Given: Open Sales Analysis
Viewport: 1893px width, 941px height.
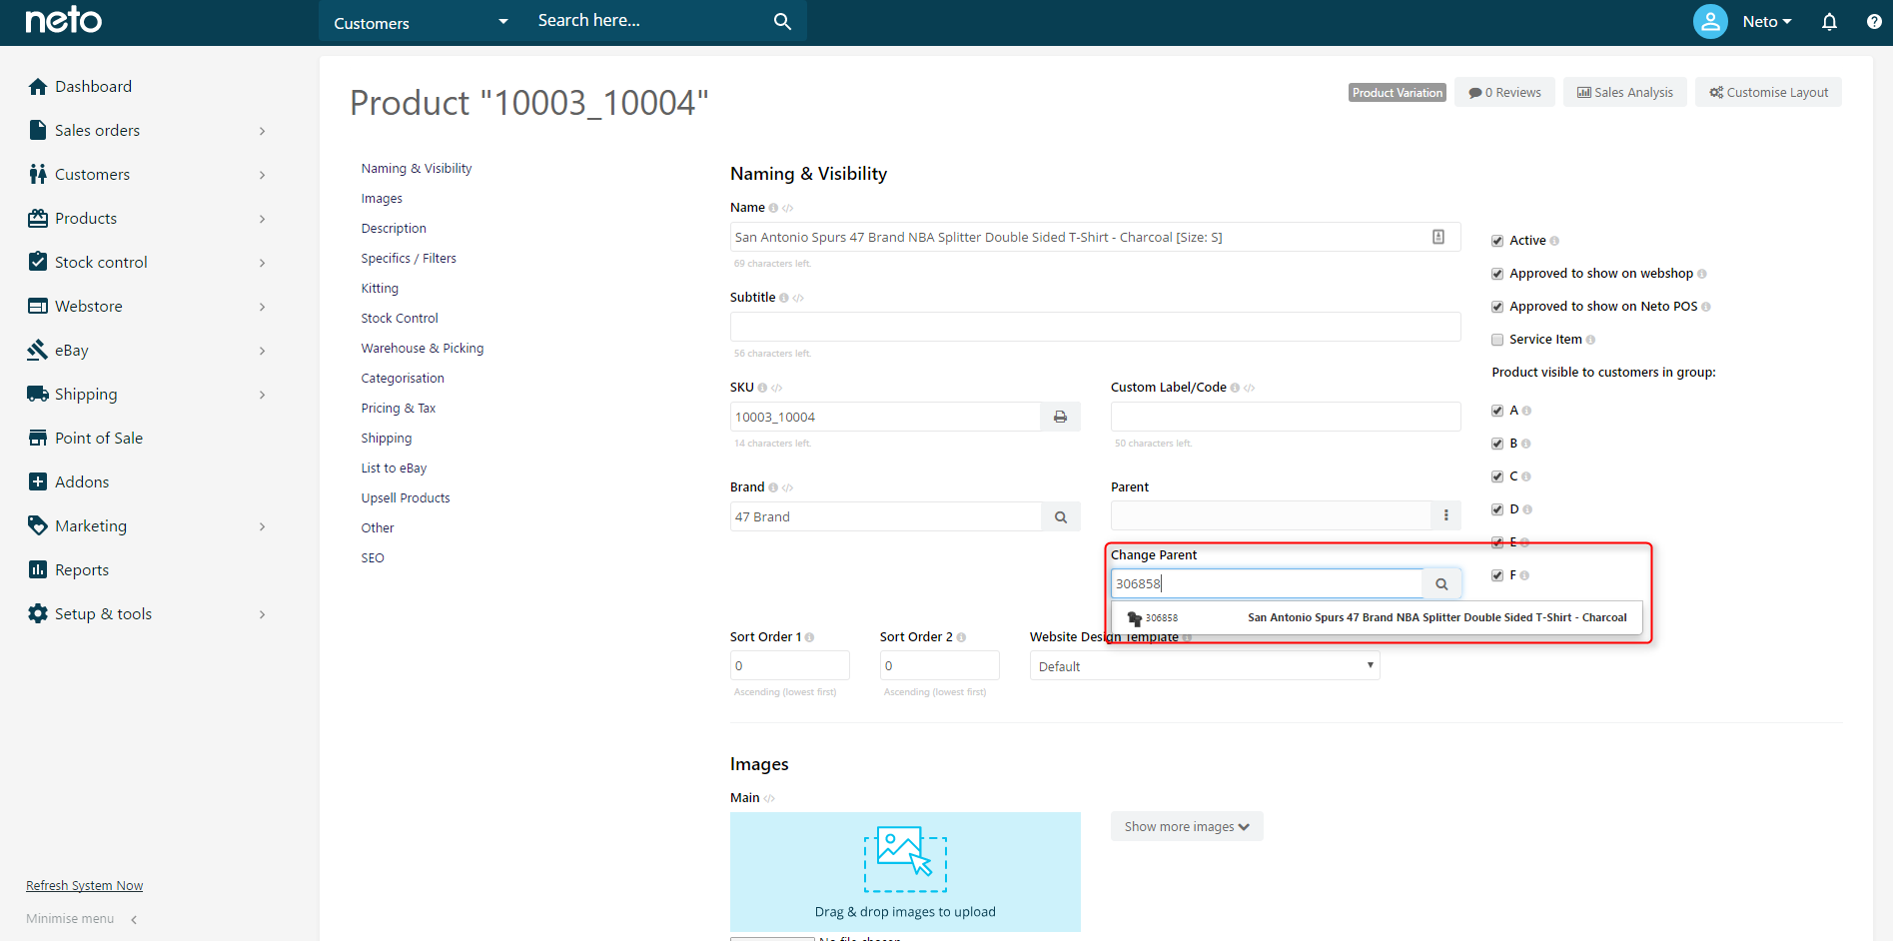Looking at the screenshot, I should click(x=1625, y=92).
